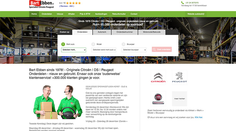Open the Inbouw menu item
236x131 pixels.
(60, 14)
